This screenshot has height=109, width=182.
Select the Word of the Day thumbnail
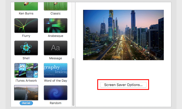pos(56,70)
